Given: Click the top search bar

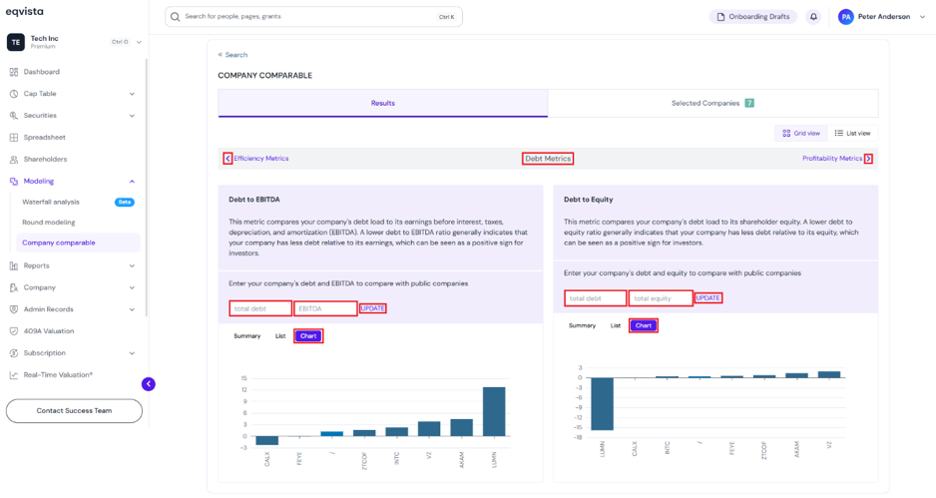Looking at the screenshot, I should pyautogui.click(x=313, y=17).
